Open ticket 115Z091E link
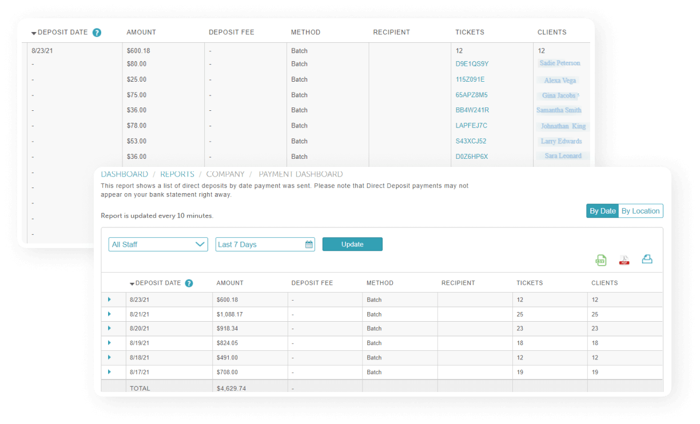 tap(470, 79)
